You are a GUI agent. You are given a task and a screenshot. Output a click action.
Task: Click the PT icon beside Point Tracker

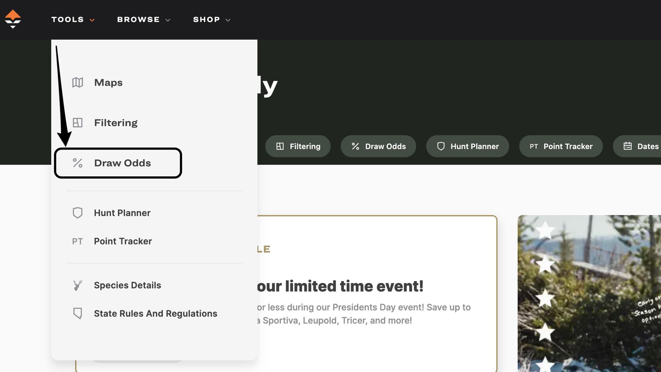78,241
